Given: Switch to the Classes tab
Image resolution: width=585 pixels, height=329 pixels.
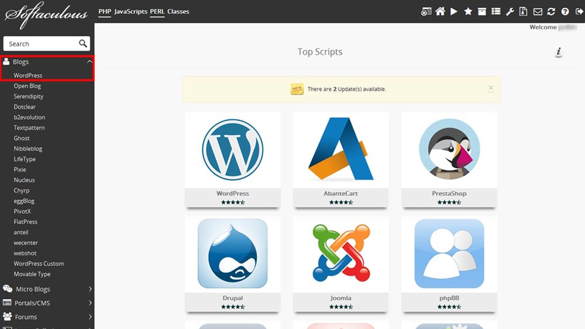Looking at the screenshot, I should (x=178, y=12).
